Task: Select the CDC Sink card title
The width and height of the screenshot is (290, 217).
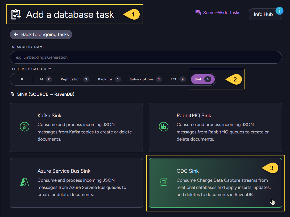Action: 188,171
